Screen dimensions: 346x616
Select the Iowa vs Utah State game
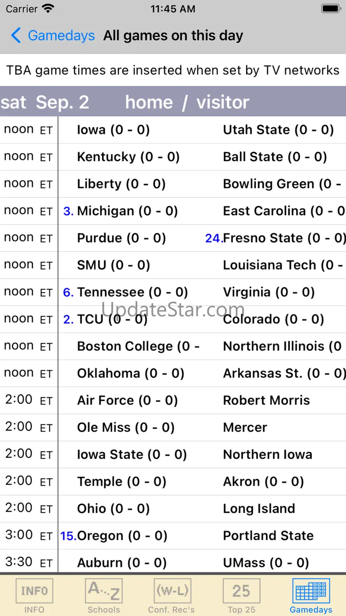point(173,130)
